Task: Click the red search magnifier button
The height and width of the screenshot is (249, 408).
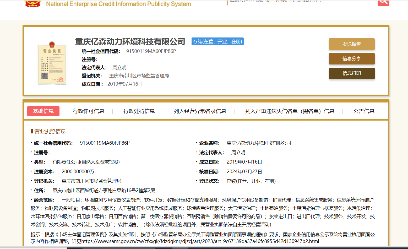Action: click(x=383, y=3)
